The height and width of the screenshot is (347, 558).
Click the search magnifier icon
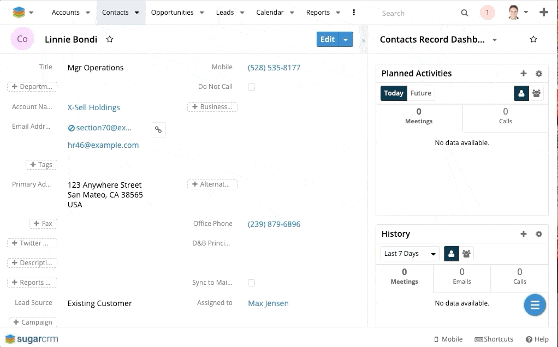465,13
